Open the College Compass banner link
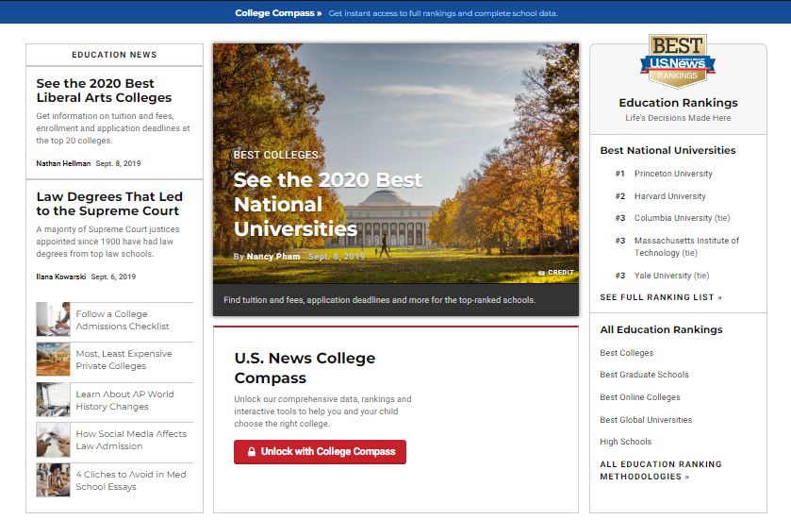The image size is (791, 520). [278, 14]
